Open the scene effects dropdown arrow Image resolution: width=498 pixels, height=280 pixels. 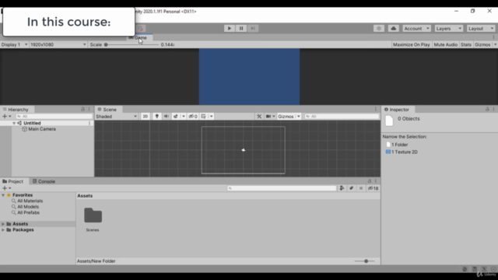coord(184,116)
